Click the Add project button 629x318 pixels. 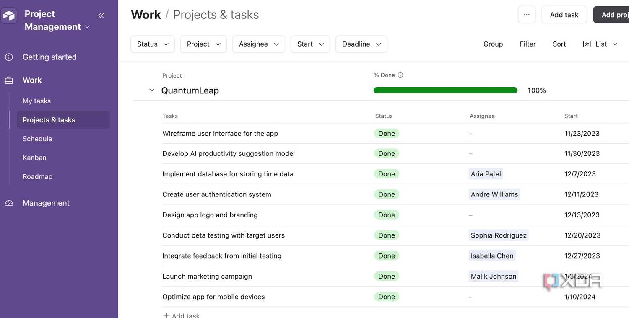(611, 15)
